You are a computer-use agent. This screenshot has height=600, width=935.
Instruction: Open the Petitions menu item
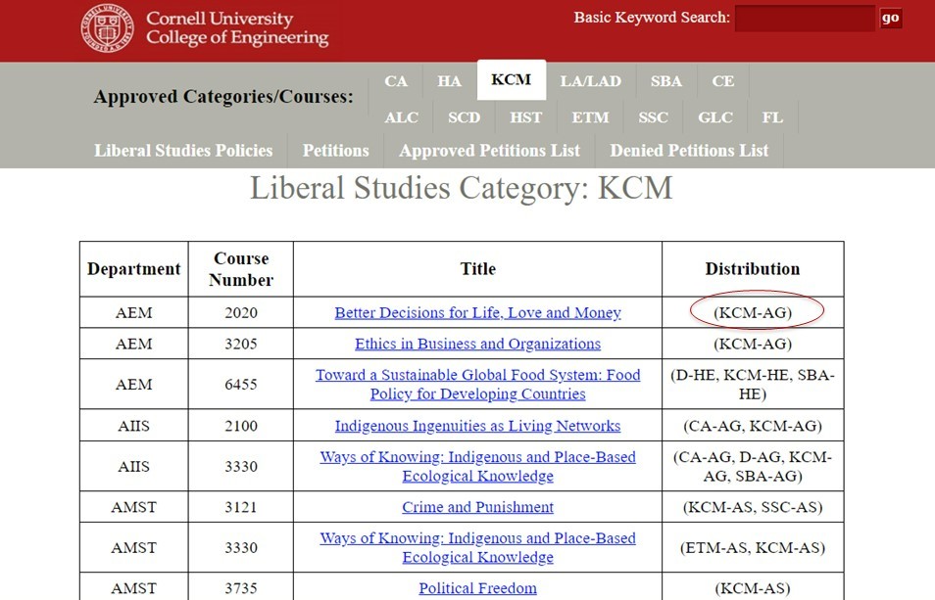[335, 151]
